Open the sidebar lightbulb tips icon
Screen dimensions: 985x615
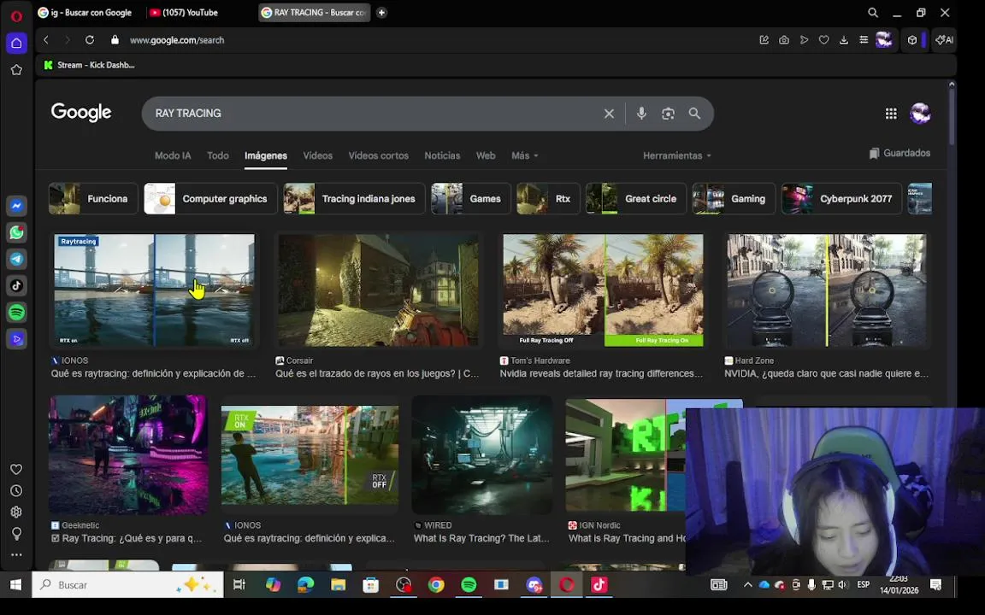17,533
